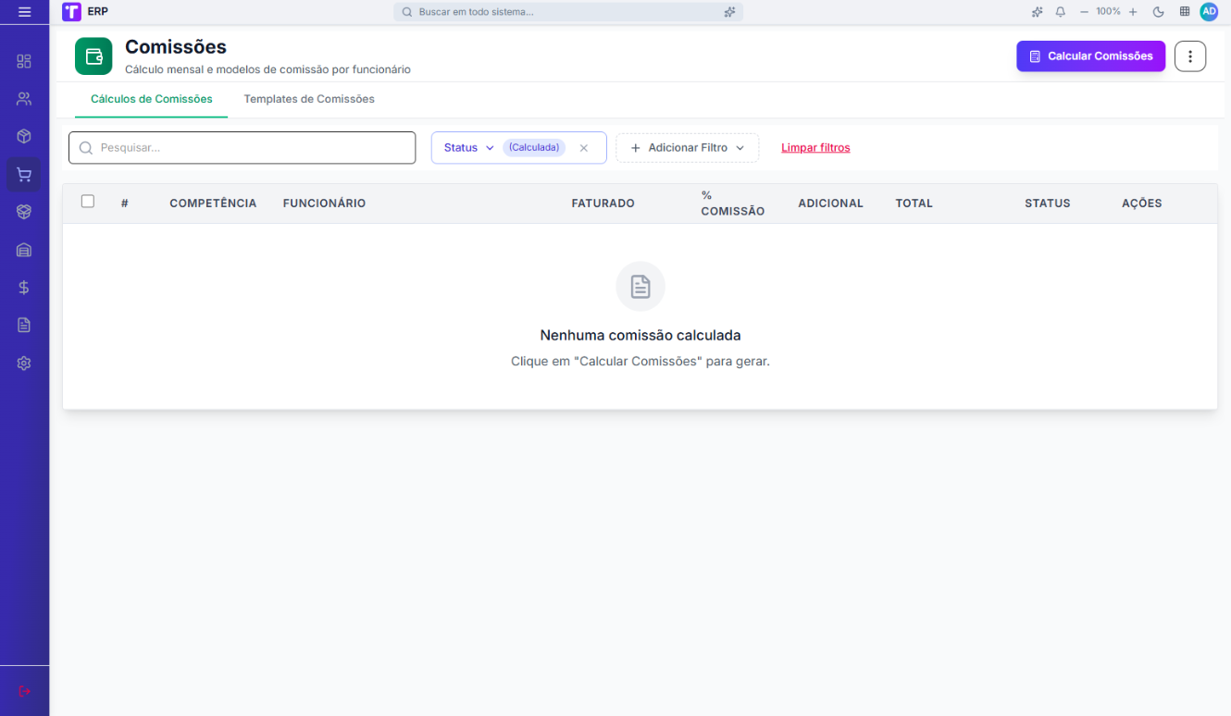Open the people/users icon in sidebar

pos(24,98)
